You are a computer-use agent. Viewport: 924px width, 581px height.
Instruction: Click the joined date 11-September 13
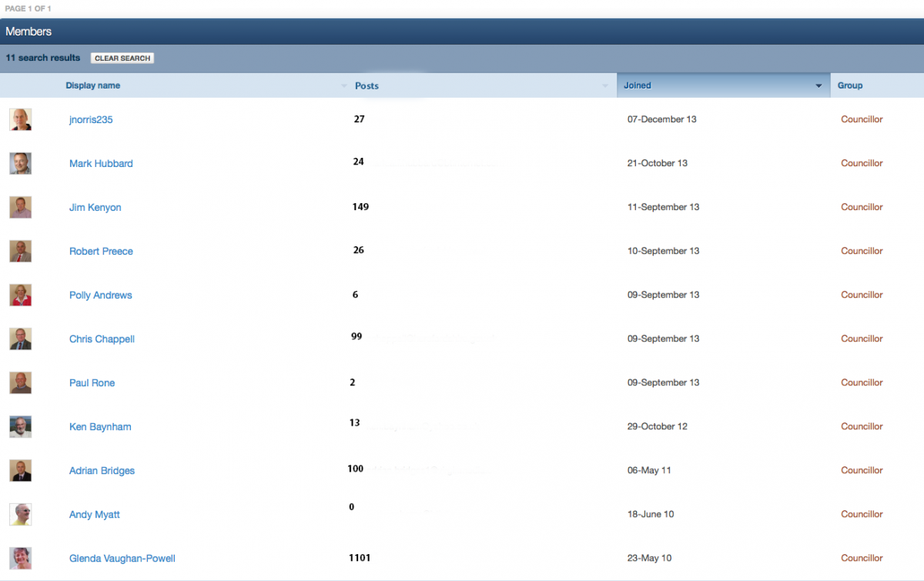coord(664,207)
